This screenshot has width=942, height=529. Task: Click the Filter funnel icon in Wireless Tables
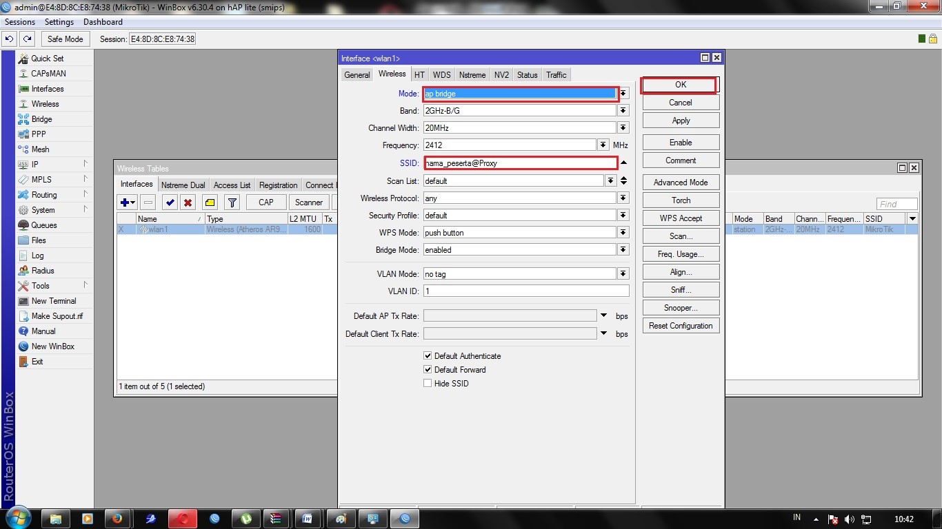coord(232,203)
